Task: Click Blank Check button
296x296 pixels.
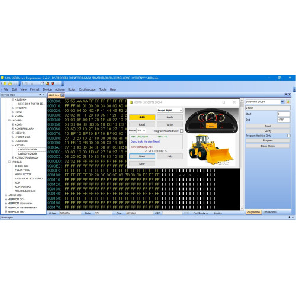Action: pos(268,146)
